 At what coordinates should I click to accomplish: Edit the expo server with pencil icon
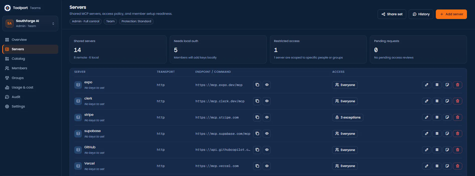tap(427, 85)
